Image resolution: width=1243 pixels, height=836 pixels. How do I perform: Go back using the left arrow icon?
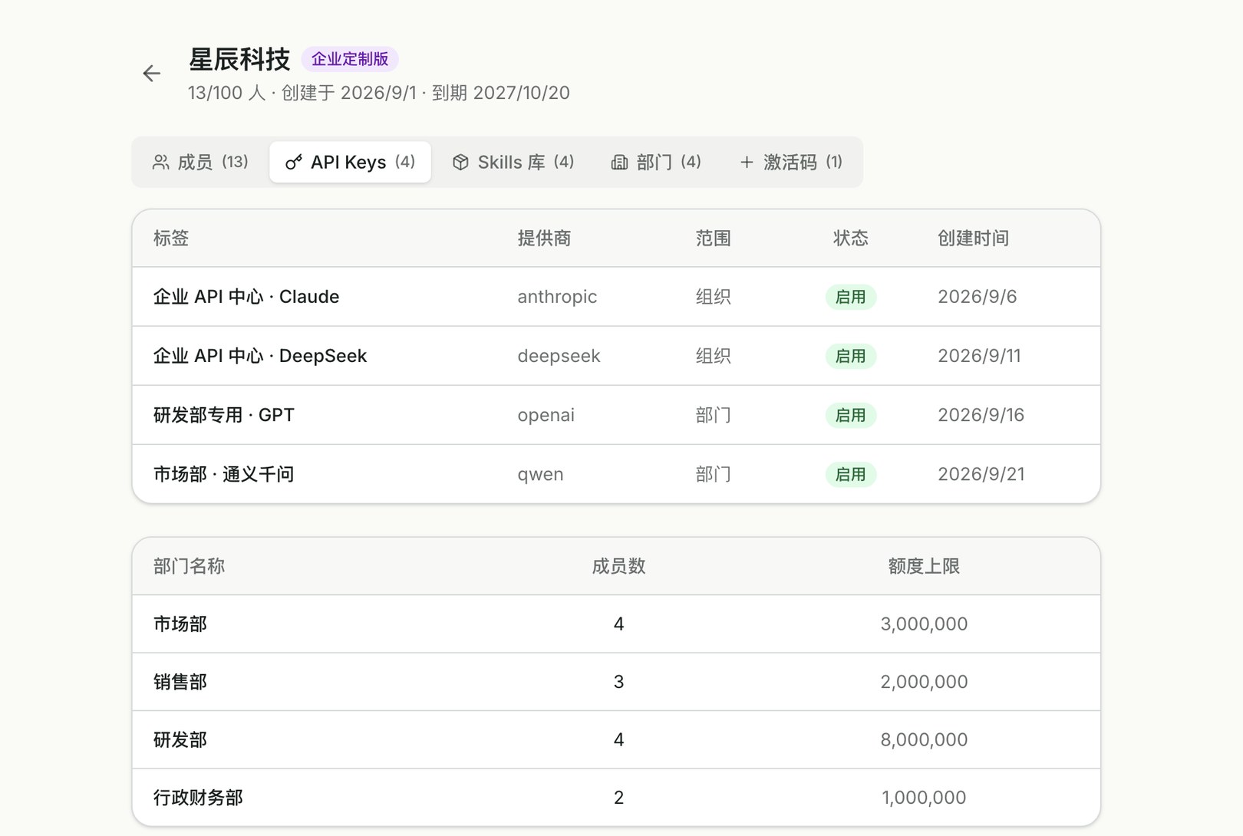point(152,73)
